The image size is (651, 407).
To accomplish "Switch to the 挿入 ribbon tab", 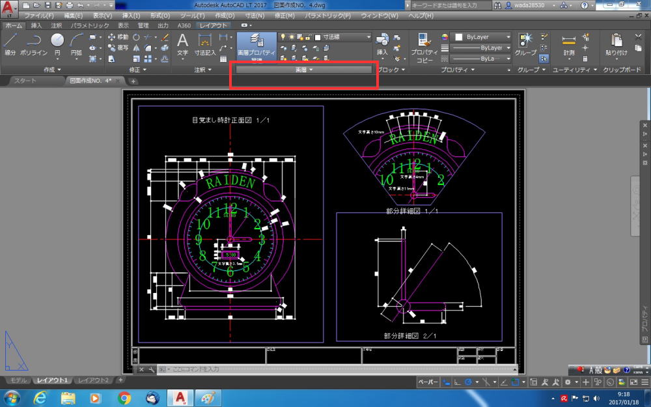I will coord(36,26).
